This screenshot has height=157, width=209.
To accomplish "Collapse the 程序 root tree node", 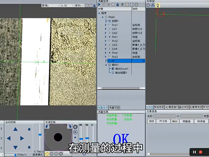I will (99, 13).
